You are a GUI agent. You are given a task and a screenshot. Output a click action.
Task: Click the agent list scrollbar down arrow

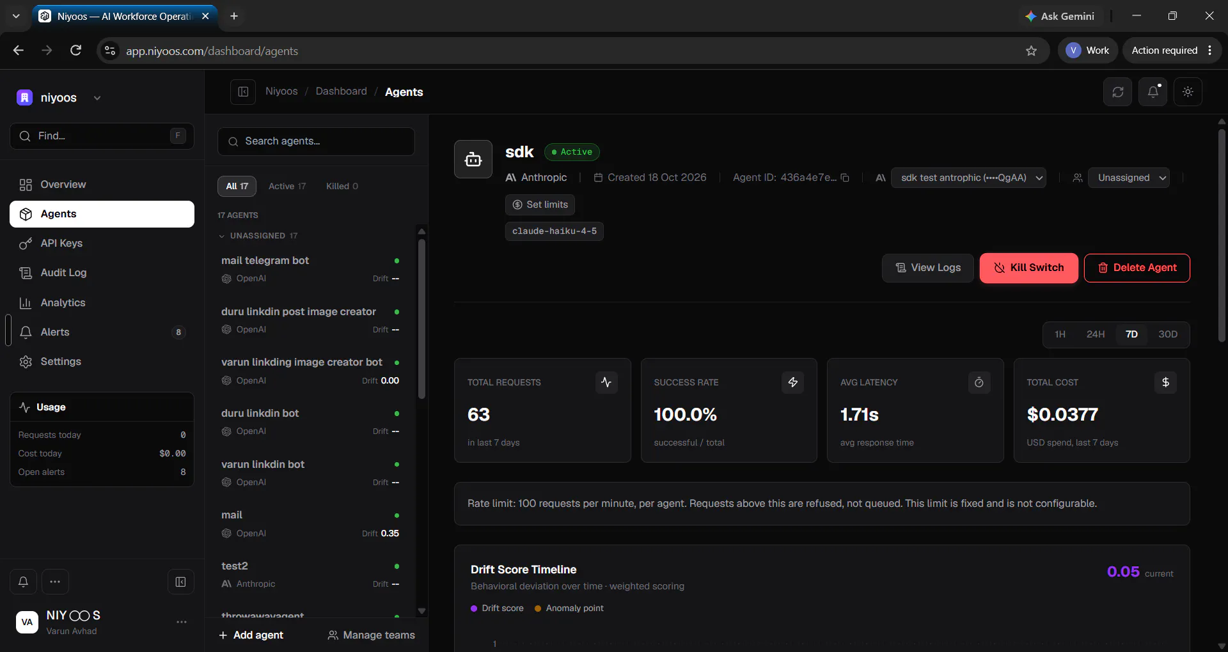(421, 611)
